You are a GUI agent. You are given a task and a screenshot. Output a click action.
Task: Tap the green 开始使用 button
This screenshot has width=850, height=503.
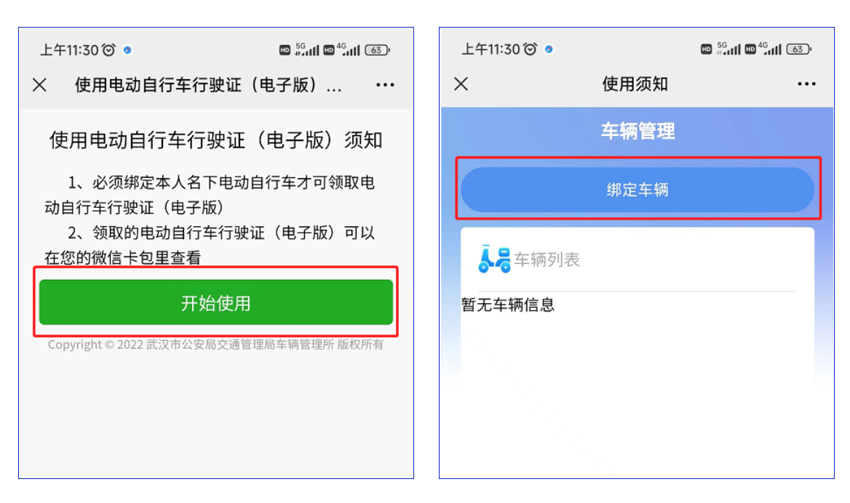click(215, 302)
